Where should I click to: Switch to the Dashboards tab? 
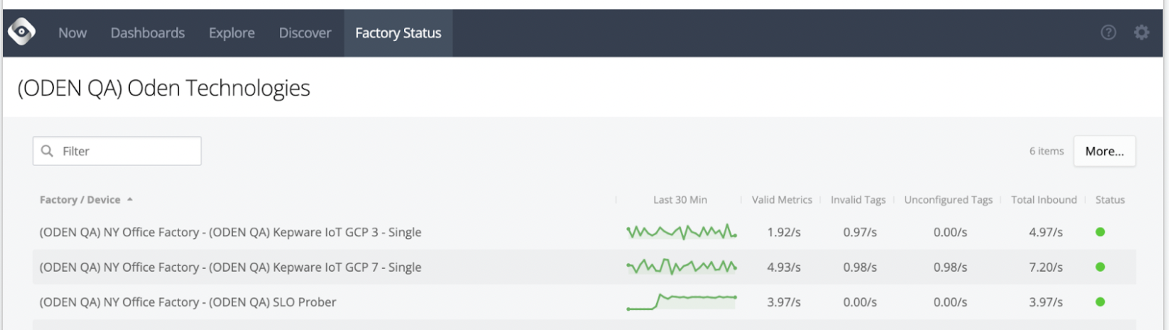pyautogui.click(x=148, y=33)
